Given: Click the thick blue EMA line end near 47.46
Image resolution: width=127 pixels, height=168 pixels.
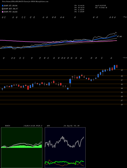Looking at the screenshot, I should click(x=117, y=36).
